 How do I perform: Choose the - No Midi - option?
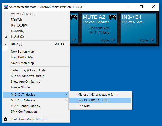click(100, 106)
